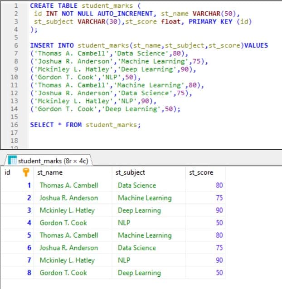Click 'Deep Learning' string on editor line 9
This screenshot has width=282, height=289.
147,69
